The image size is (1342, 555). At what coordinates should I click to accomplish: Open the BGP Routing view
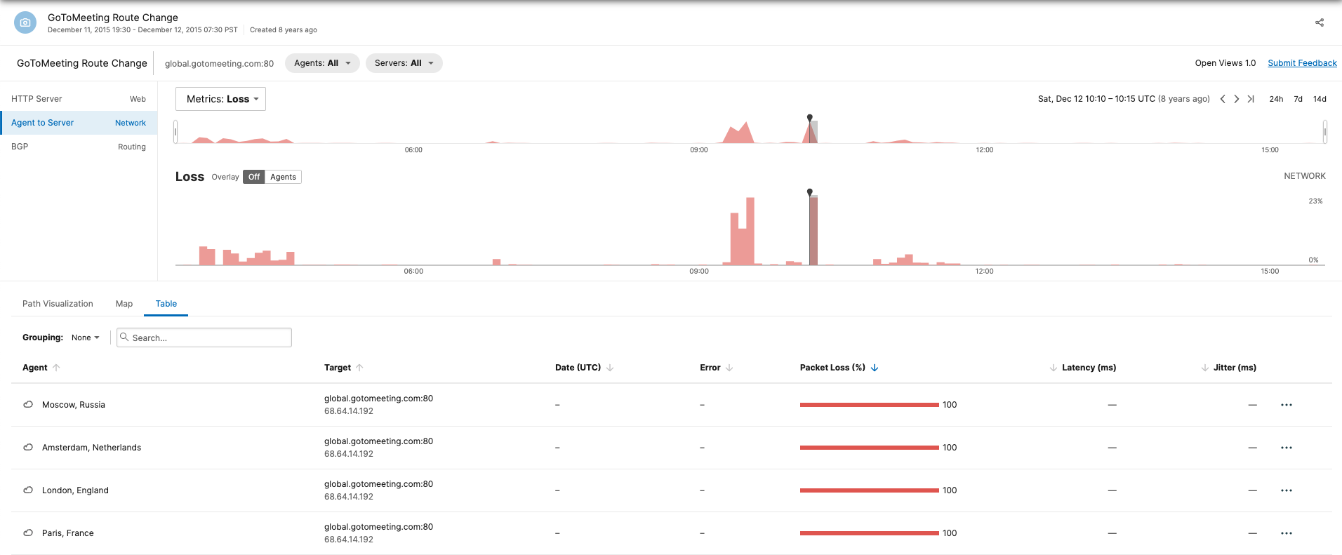tap(78, 147)
